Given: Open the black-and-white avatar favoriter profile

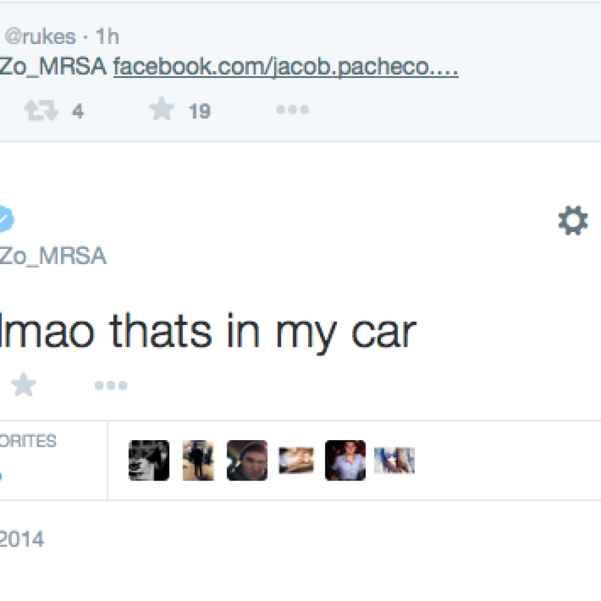Looking at the screenshot, I should (149, 461).
